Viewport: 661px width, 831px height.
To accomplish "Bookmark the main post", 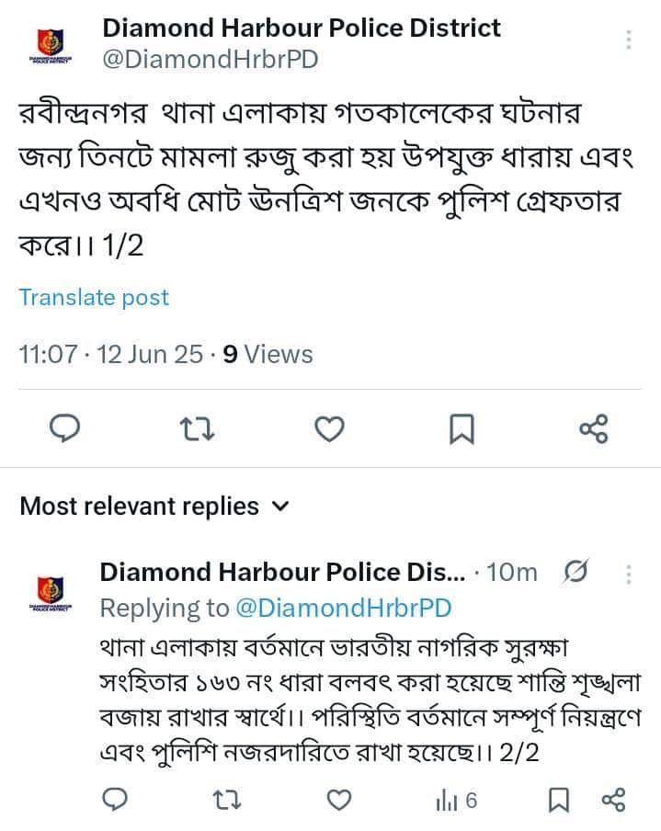I will pyautogui.click(x=462, y=428).
